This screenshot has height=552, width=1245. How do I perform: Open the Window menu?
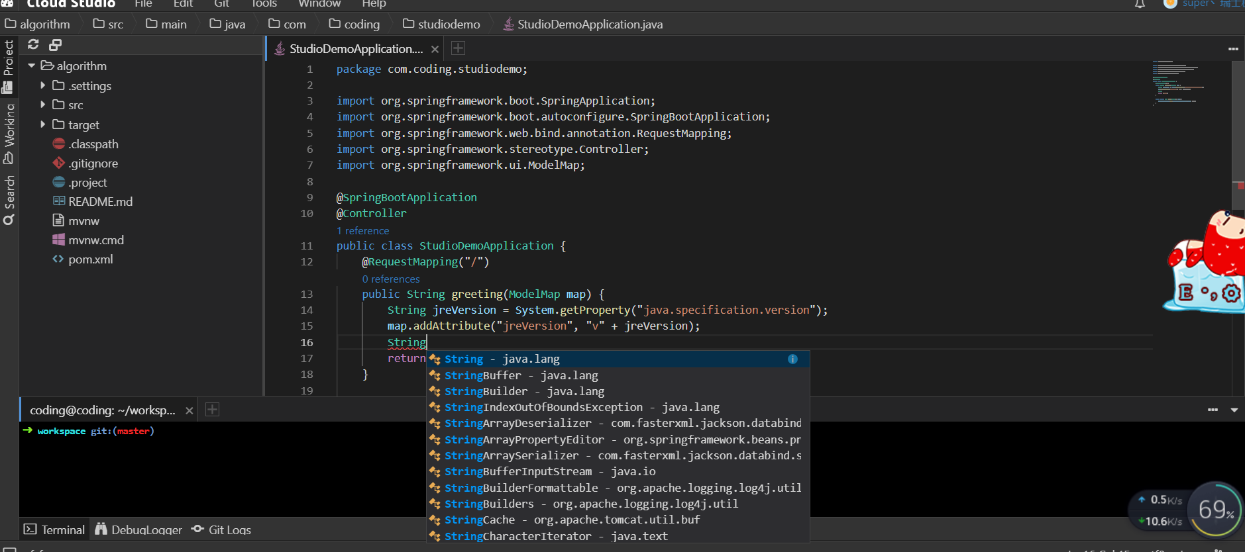(x=319, y=4)
